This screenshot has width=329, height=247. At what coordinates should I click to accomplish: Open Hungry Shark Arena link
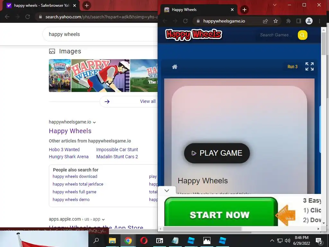pyautogui.click(x=69, y=157)
